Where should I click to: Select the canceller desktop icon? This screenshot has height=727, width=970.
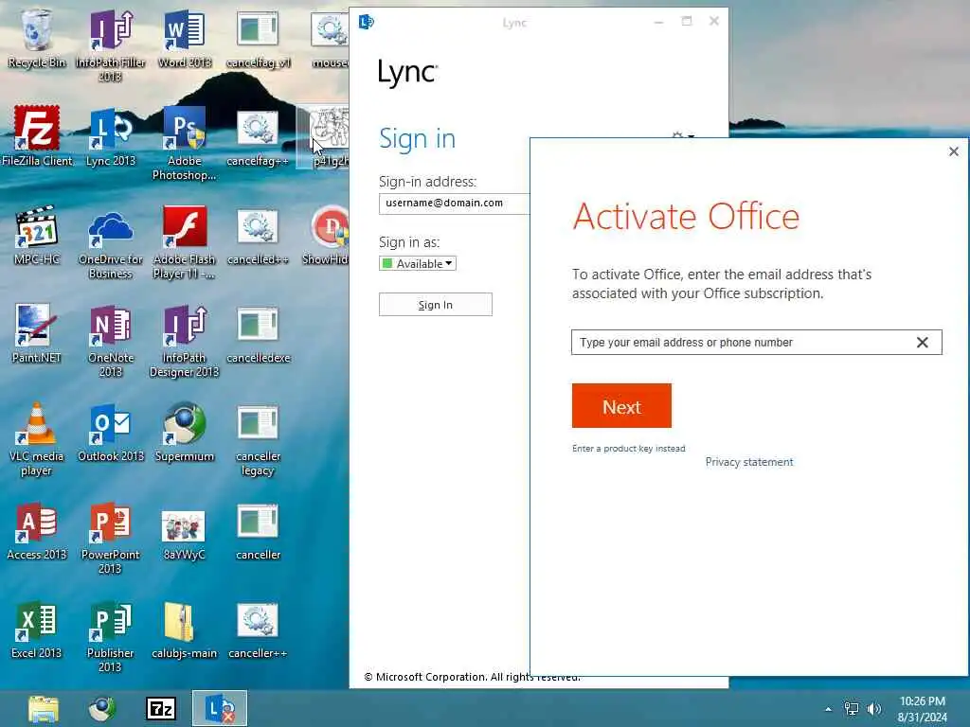258,530
